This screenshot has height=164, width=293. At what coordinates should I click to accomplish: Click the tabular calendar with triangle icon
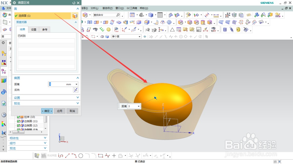pyautogui.click(x=179, y=29)
